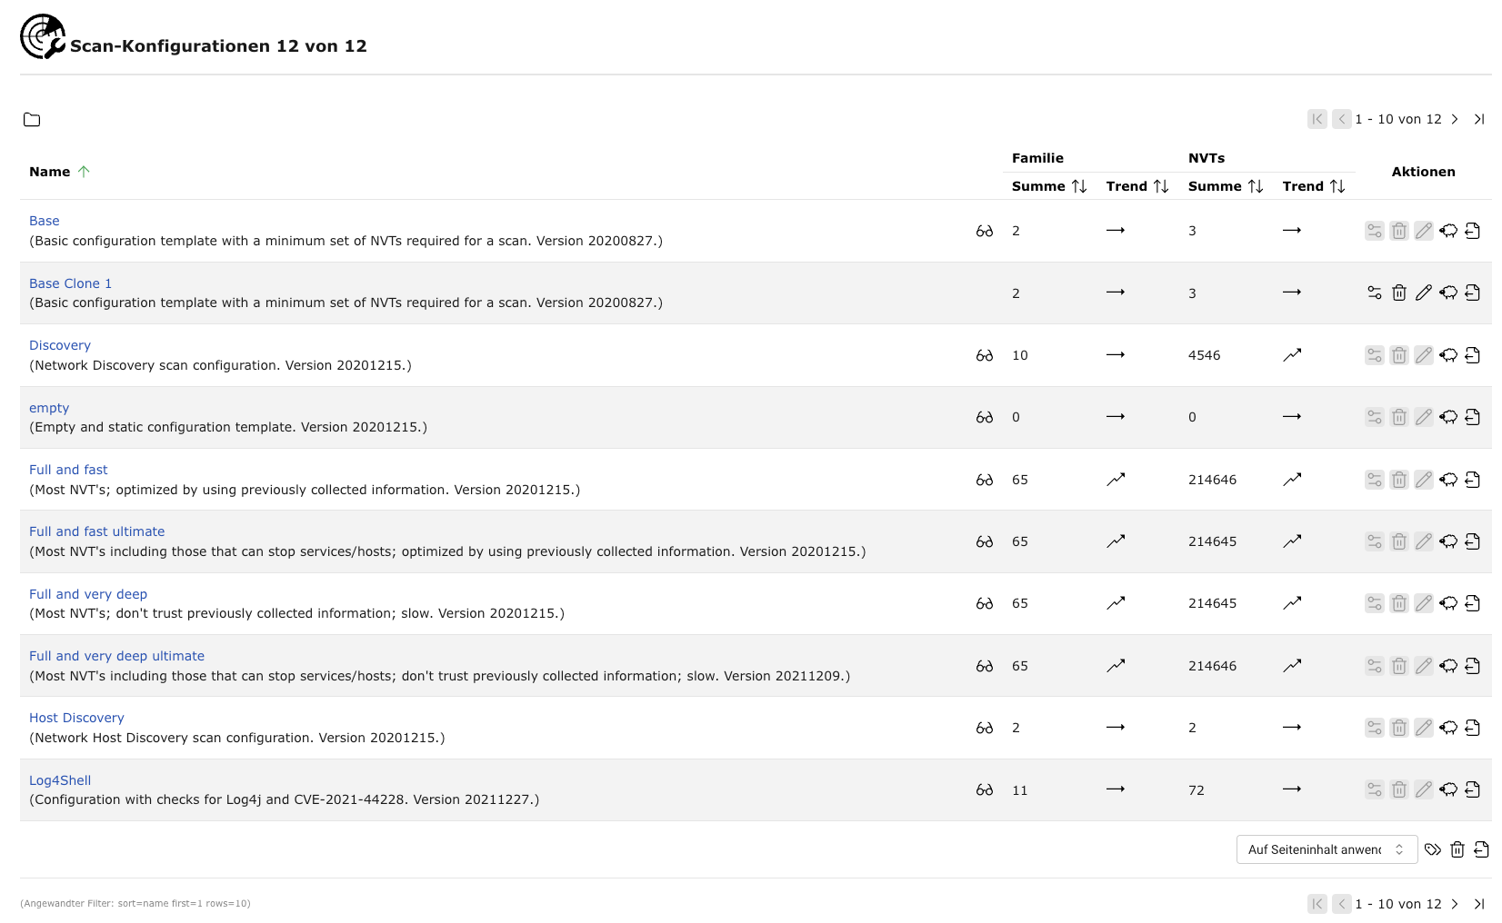Open the empty scan configuration link
Screen dimensions: 1502x923
click(49, 408)
